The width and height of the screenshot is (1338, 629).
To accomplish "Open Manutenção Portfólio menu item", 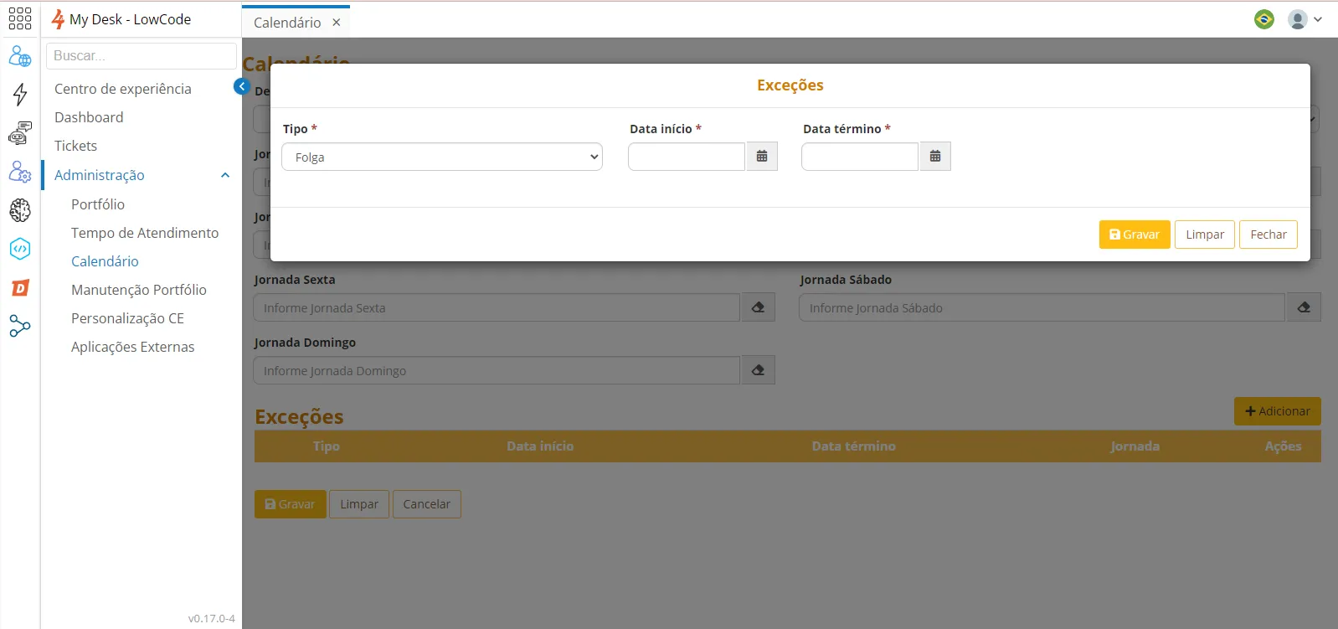I will [139, 290].
